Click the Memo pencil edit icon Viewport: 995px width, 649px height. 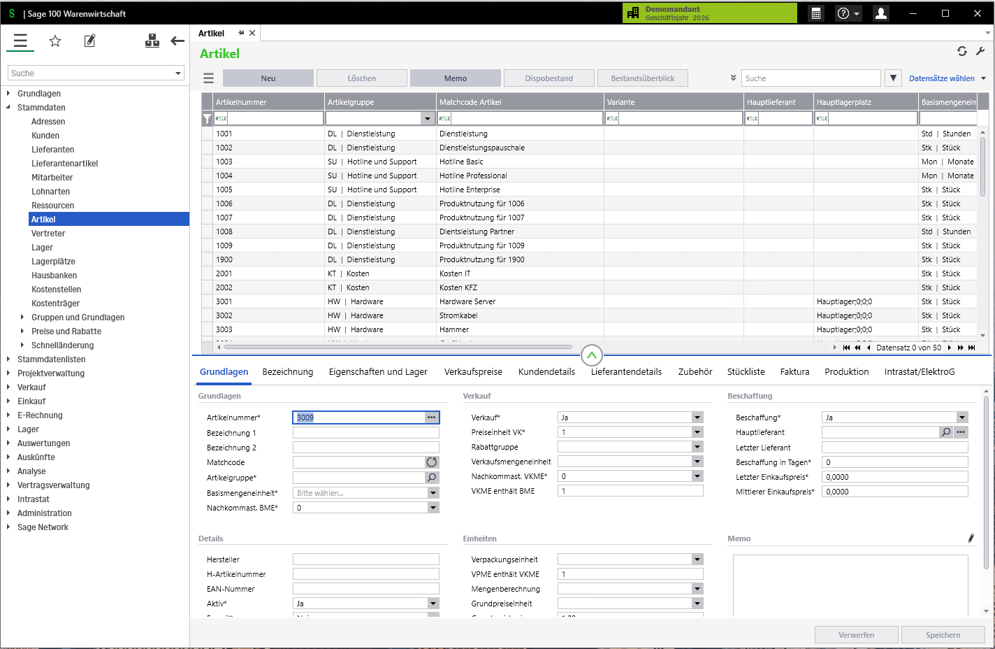971,538
